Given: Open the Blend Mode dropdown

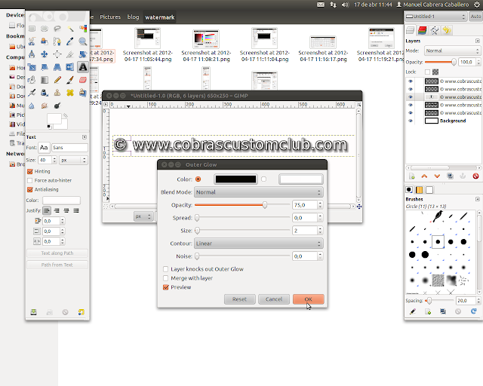Looking at the screenshot, I should coord(259,192).
